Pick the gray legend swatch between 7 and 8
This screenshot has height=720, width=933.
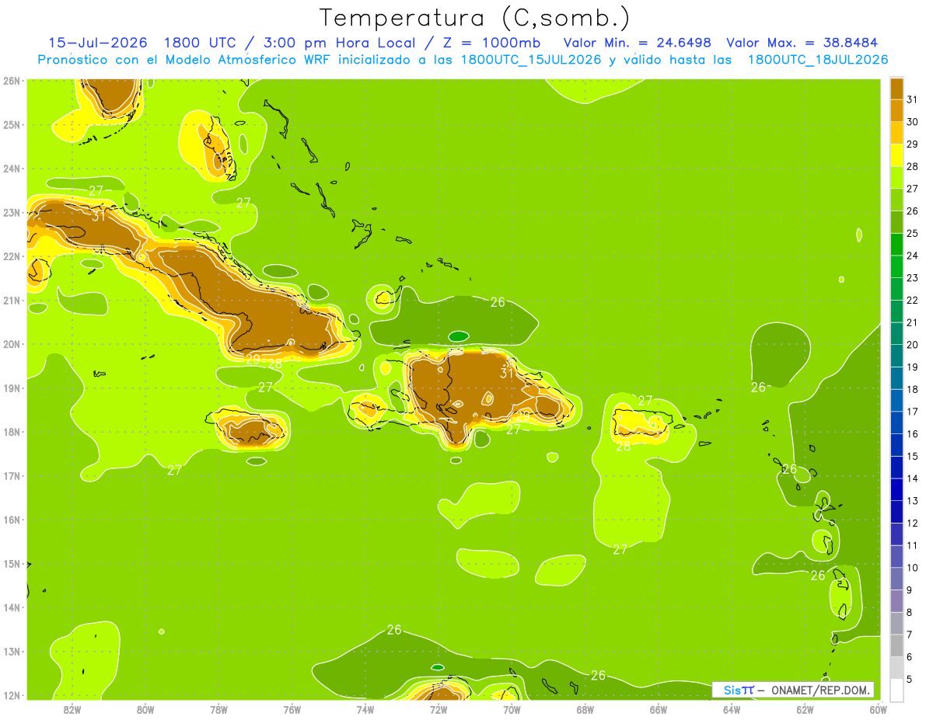896,623
